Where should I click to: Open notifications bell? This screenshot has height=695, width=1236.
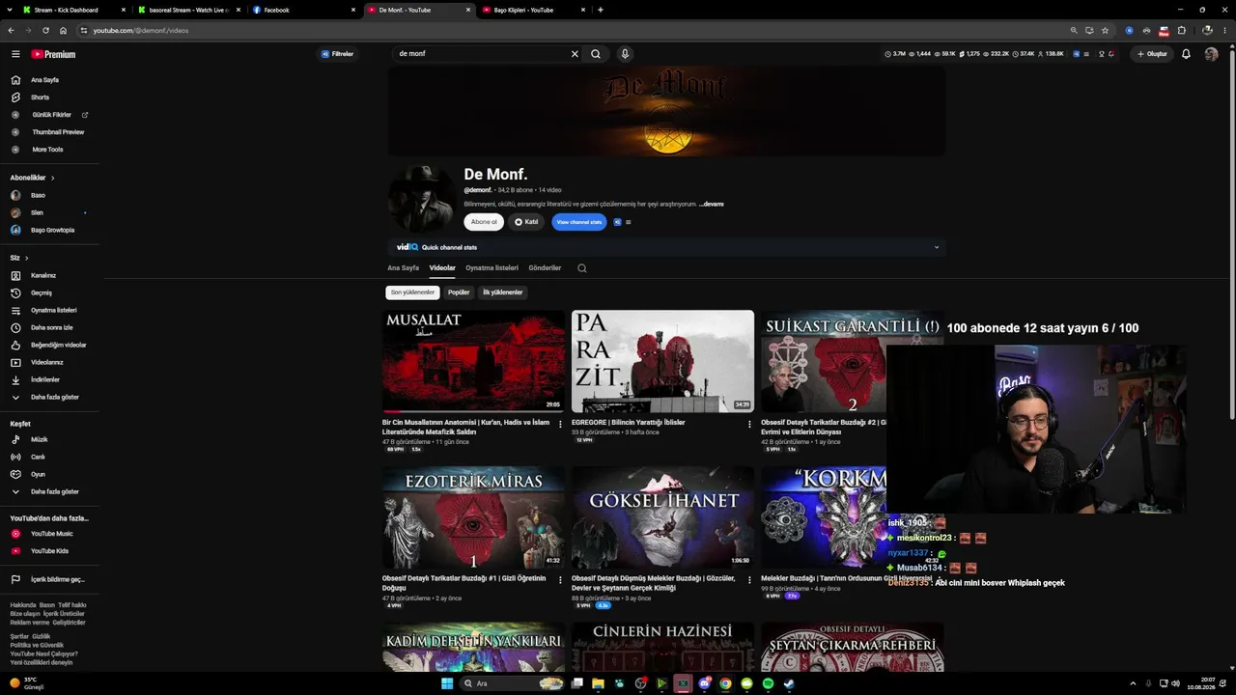coord(1186,54)
